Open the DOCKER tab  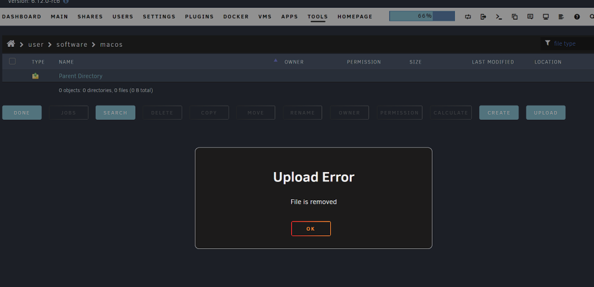(x=236, y=17)
